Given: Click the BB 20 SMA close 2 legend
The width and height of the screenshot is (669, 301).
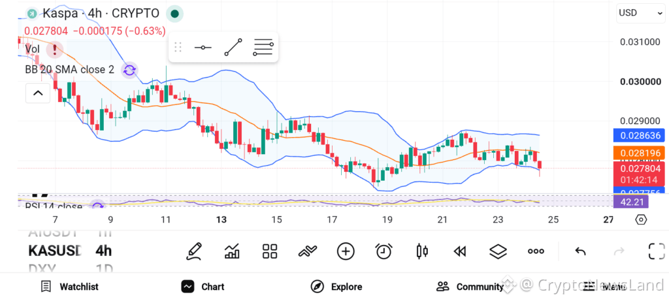Looking at the screenshot, I should point(69,70).
